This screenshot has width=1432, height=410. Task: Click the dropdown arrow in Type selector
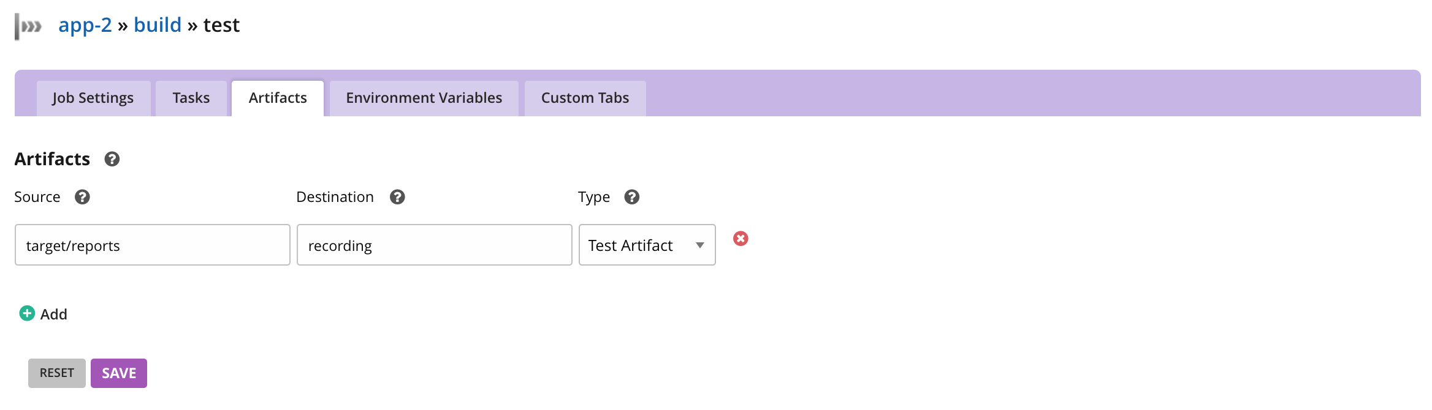tap(700, 245)
